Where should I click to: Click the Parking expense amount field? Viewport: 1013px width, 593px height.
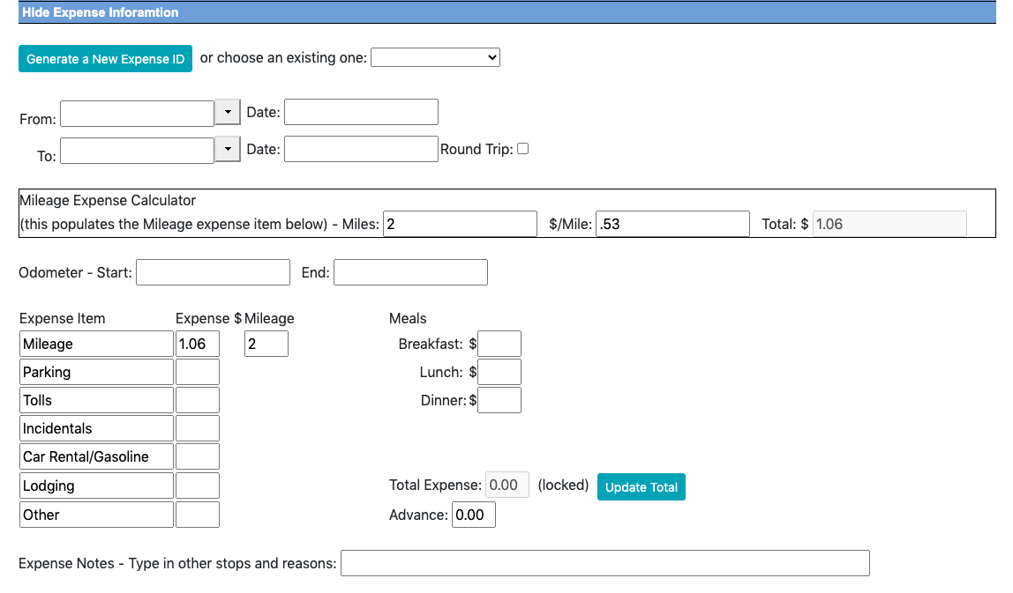tap(198, 372)
